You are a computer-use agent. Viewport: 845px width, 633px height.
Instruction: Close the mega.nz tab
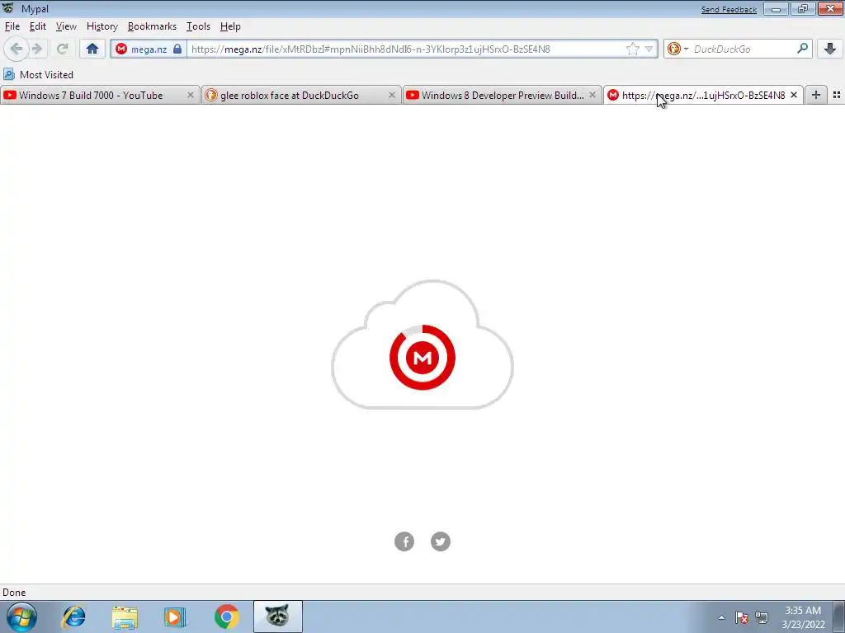point(793,95)
